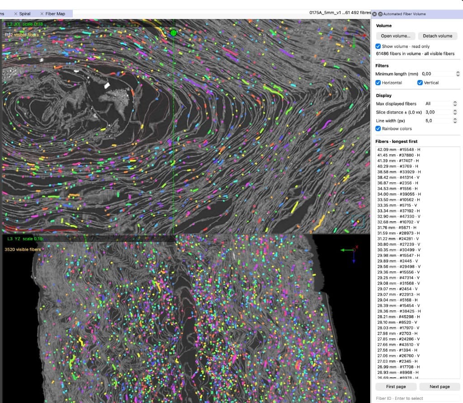Screen dimensions: 463x403
Task: Click the Line width value 5,0
Action: [429, 121]
